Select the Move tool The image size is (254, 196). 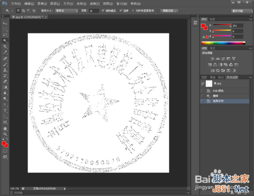[x=5, y=23]
